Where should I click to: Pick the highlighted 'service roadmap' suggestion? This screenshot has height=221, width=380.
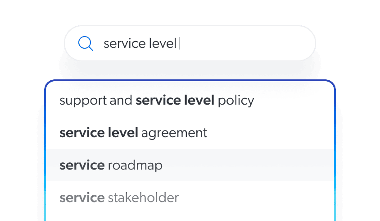click(x=111, y=165)
